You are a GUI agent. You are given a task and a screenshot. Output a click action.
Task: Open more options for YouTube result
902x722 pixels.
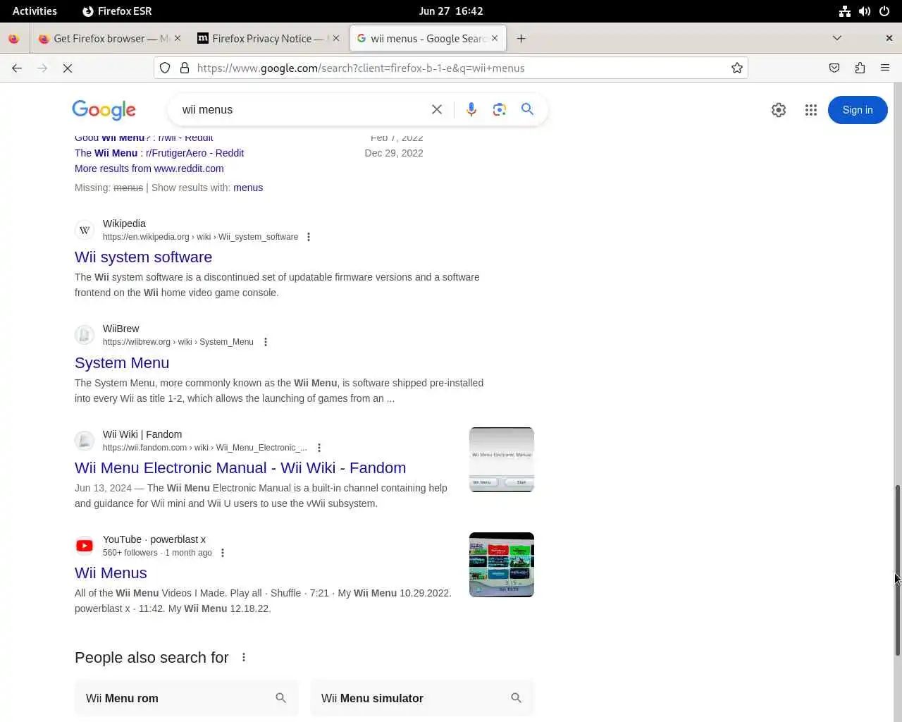tap(223, 553)
